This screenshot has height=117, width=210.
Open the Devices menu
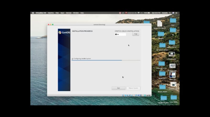[x=69, y=13]
